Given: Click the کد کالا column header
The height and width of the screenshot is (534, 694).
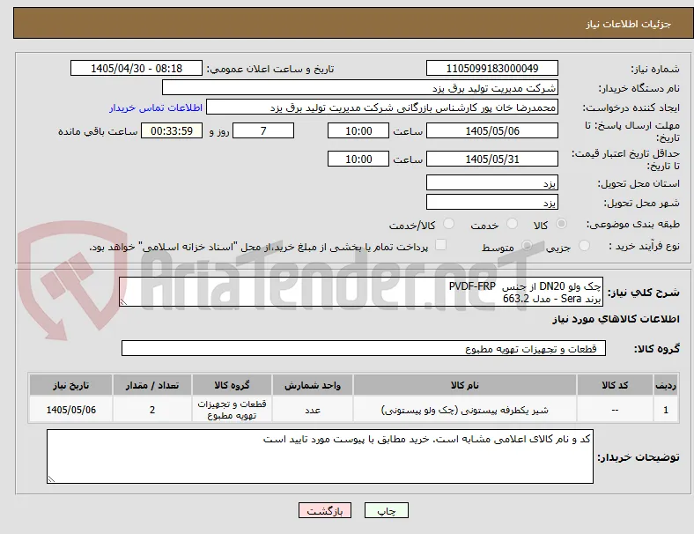Looking at the screenshot, I should click(615, 385).
